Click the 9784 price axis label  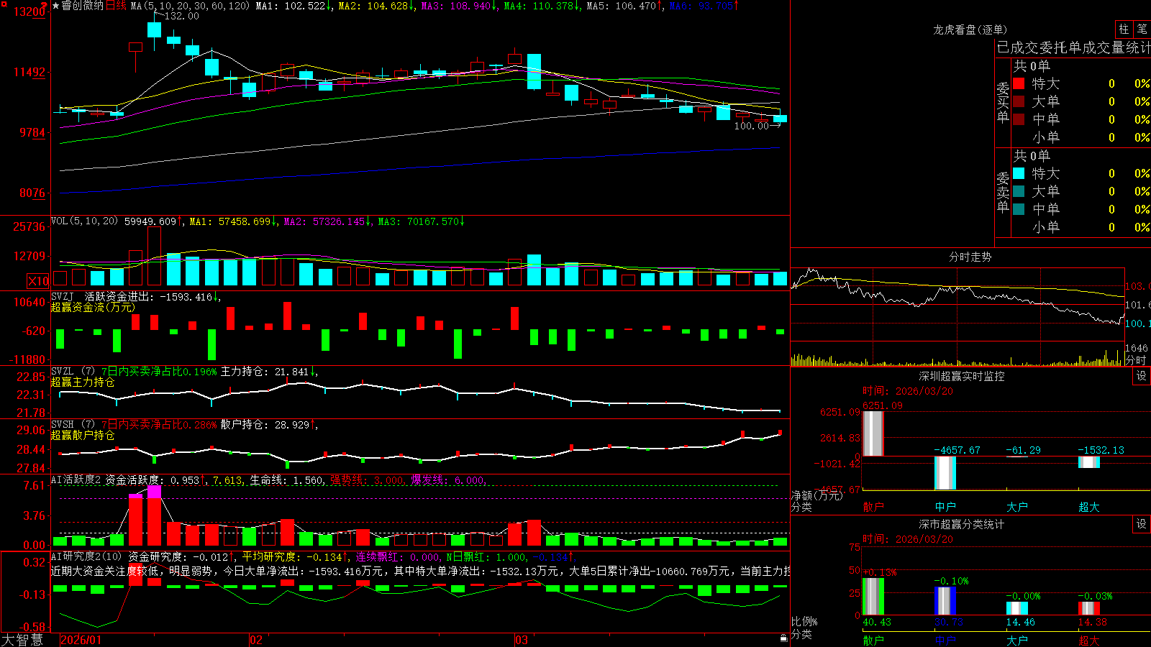click(x=32, y=132)
